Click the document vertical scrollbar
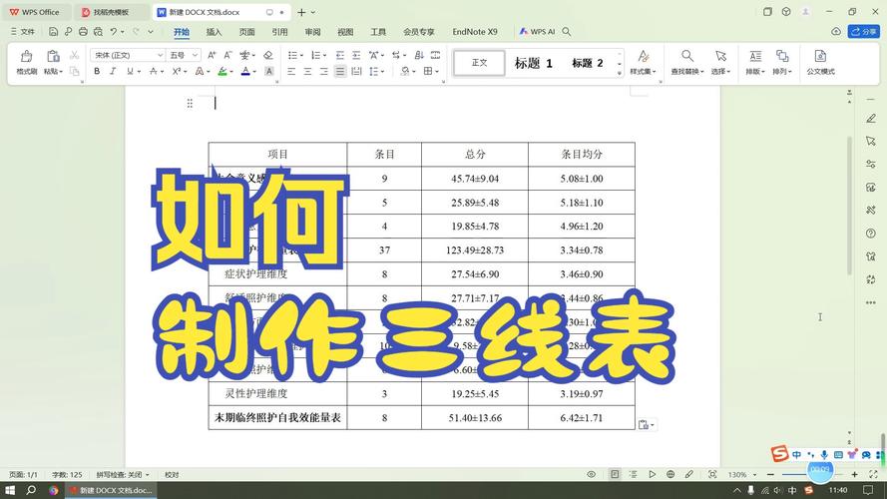The height and width of the screenshot is (499, 887). [x=849, y=207]
